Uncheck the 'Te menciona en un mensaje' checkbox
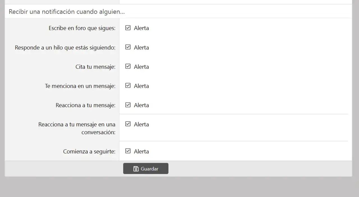 pyautogui.click(x=128, y=86)
